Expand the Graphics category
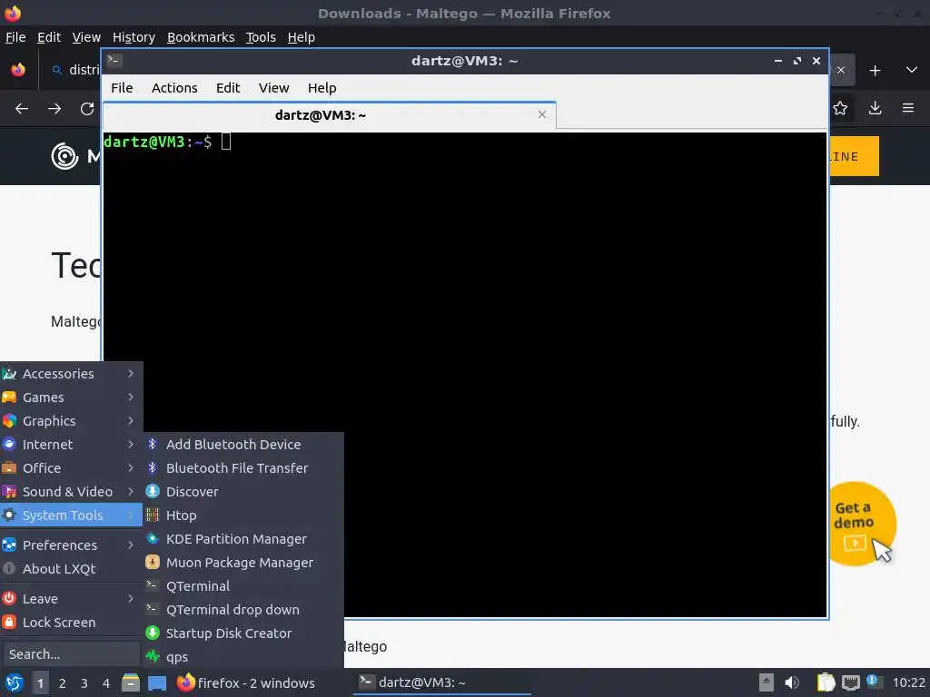This screenshot has width=930, height=697. (71, 421)
